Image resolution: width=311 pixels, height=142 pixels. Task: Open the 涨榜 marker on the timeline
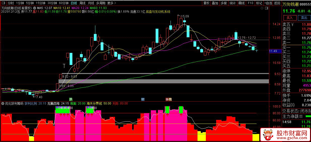pyautogui.click(x=168, y=99)
